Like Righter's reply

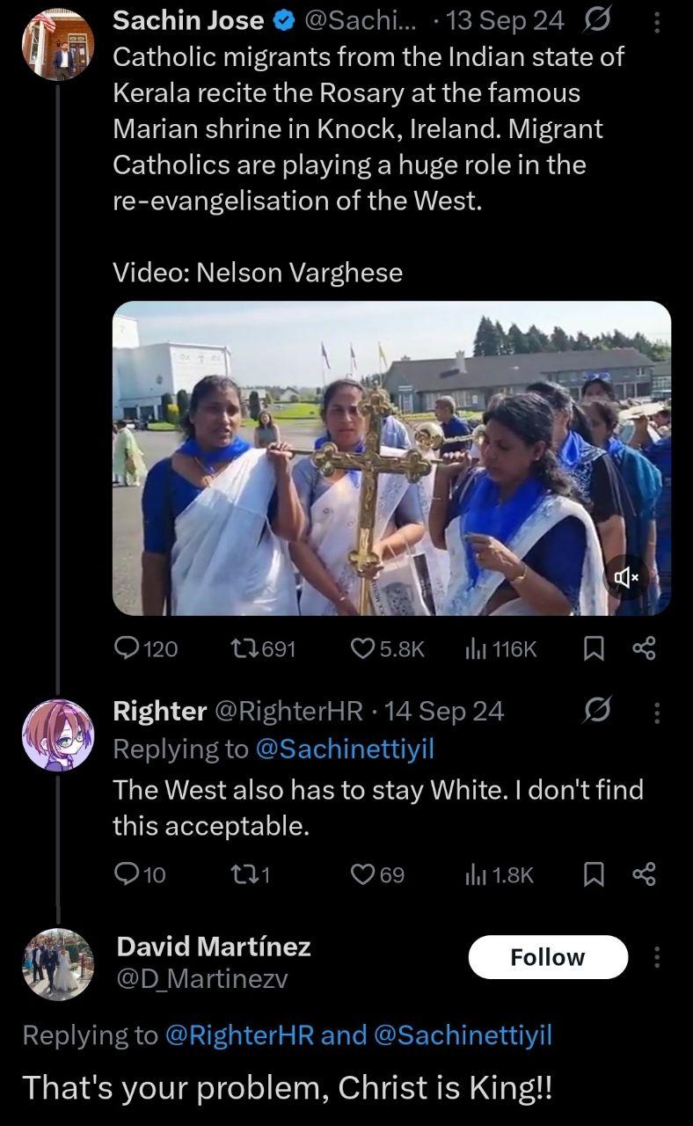[x=363, y=874]
